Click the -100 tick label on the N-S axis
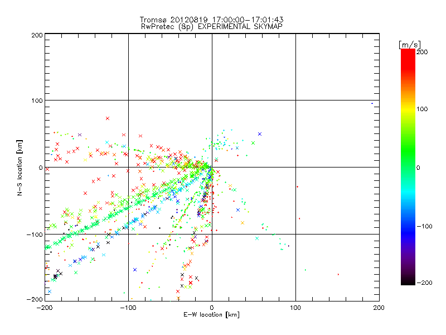Viewport: 446px width, 335px height. tap(35, 234)
